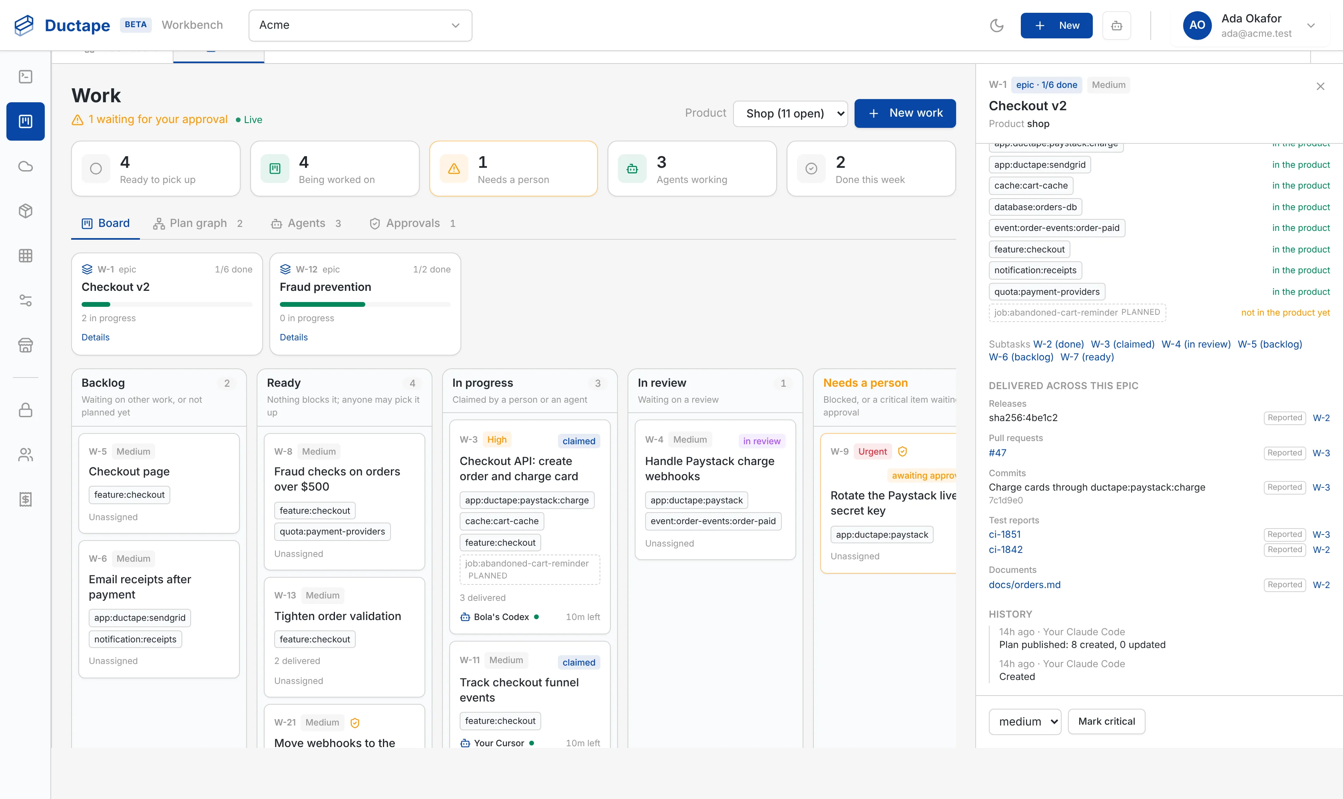1343x799 pixels.
Task: Click the warning triangle beside waiting for approval
Action: coord(78,119)
